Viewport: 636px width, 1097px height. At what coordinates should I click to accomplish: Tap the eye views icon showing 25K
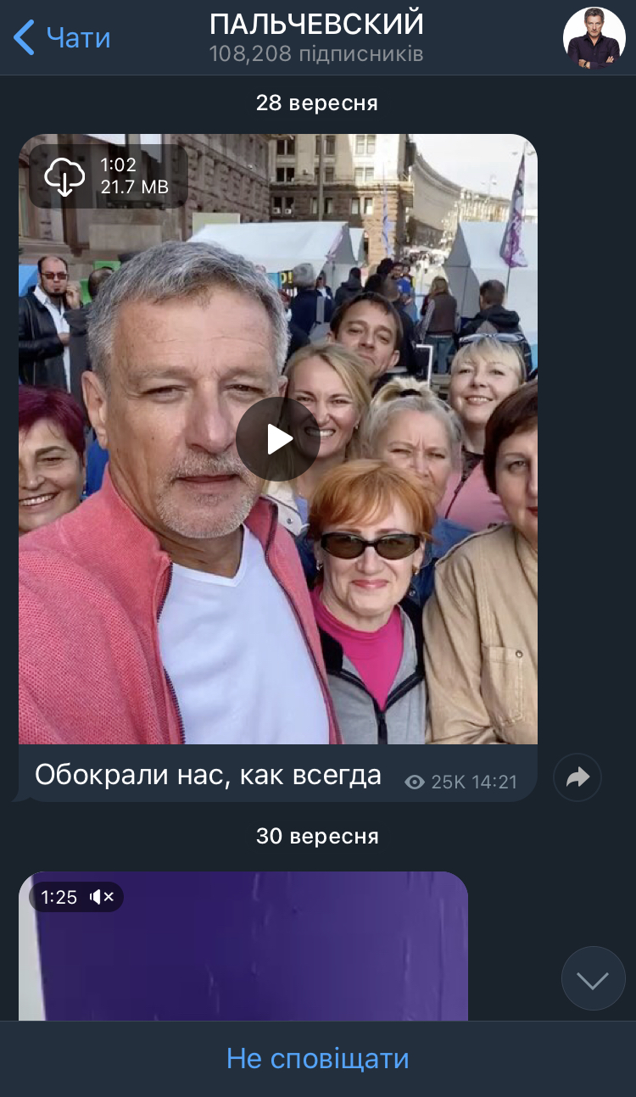click(415, 782)
